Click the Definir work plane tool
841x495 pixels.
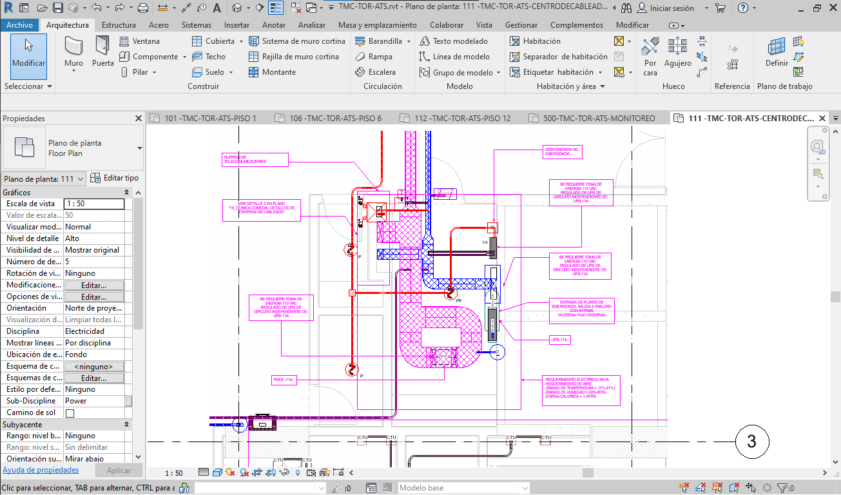777,52
